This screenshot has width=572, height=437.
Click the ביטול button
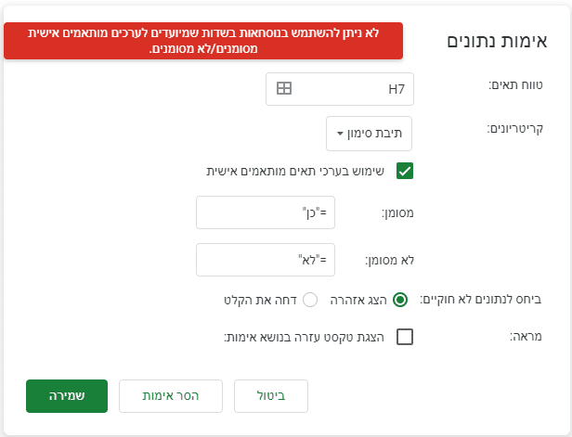tap(270, 396)
